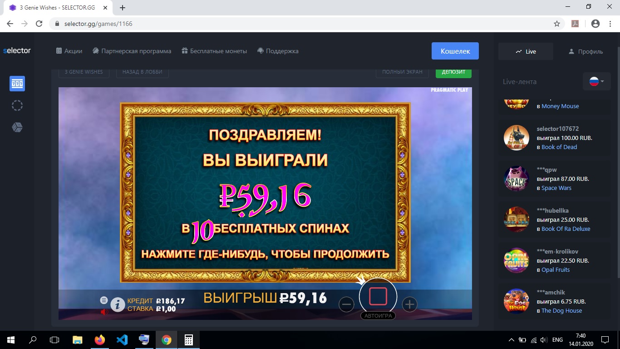Open the Chrome three-dot menu

tap(610, 24)
